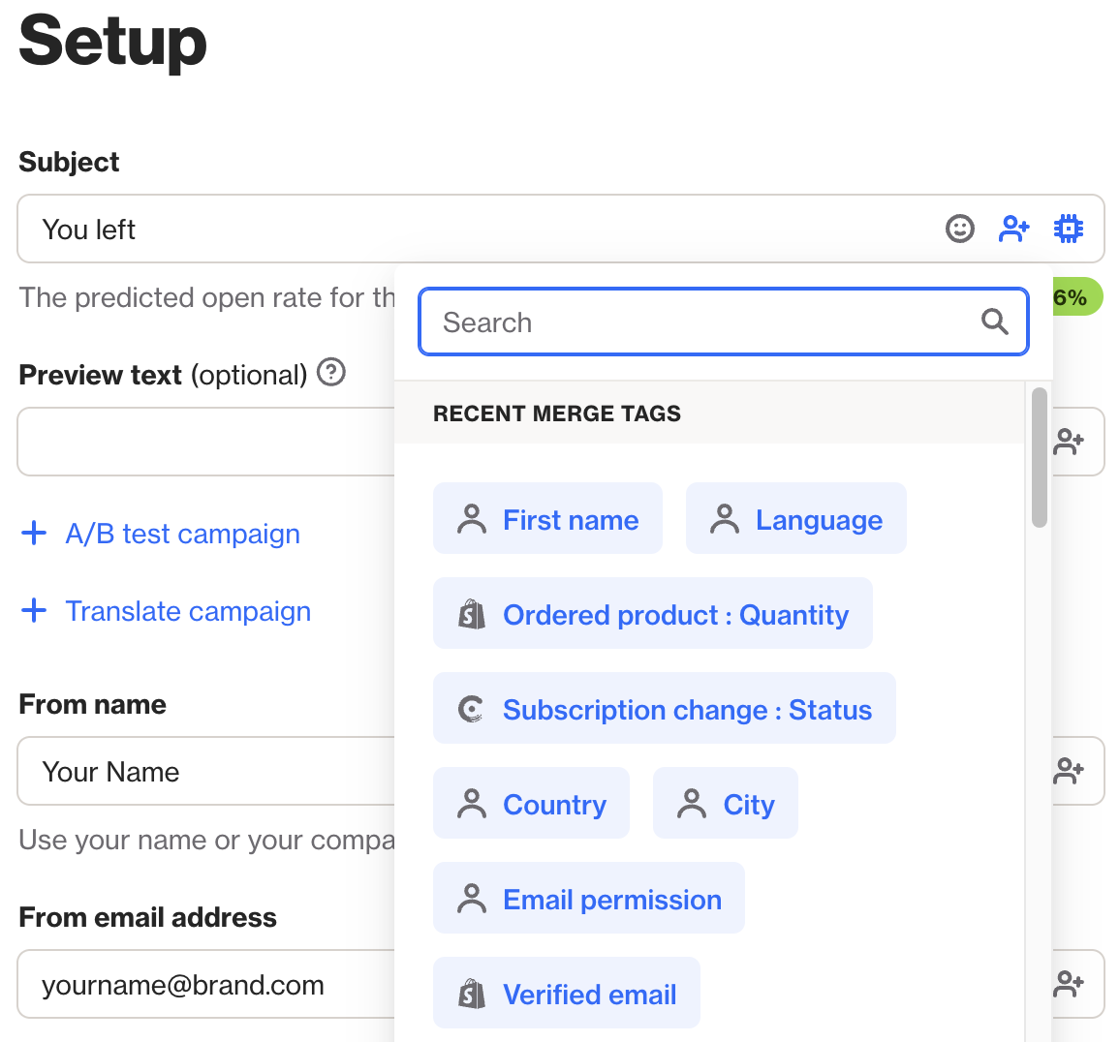Screen dimensions: 1120x1042
Task: Open the AI chip assistant icon in Subject field
Action: pos(1068,230)
